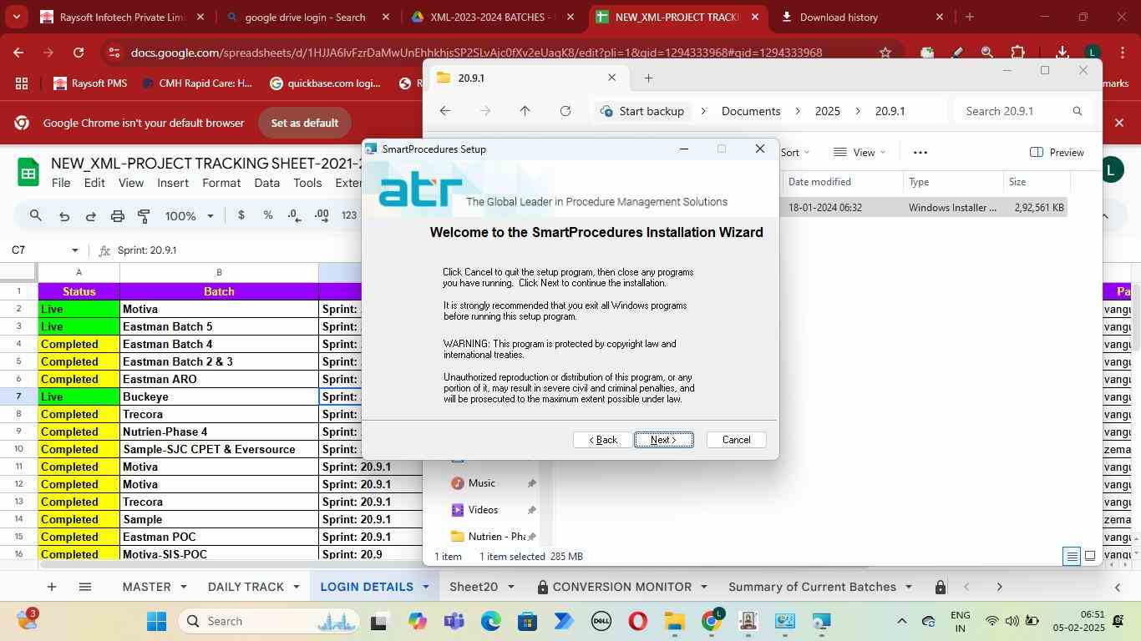Image resolution: width=1141 pixels, height=641 pixels.
Task: Expand the name box dropdown for C7
Action: click(x=74, y=250)
